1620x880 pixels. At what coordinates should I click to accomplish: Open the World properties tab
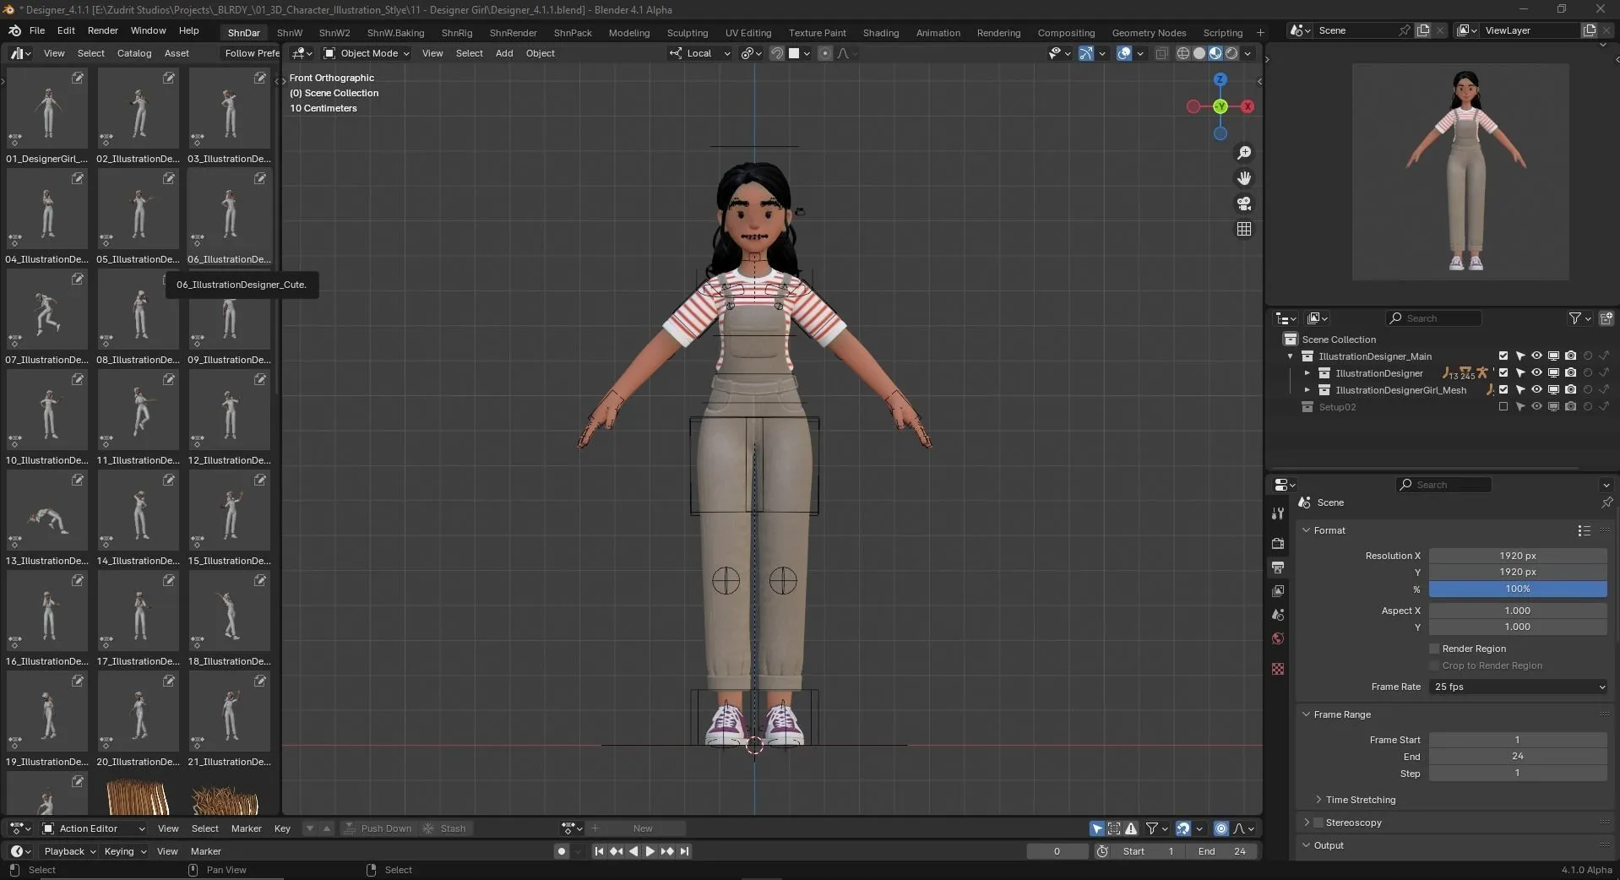1278,638
